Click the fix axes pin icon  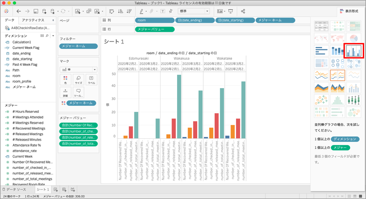coord(171,11)
